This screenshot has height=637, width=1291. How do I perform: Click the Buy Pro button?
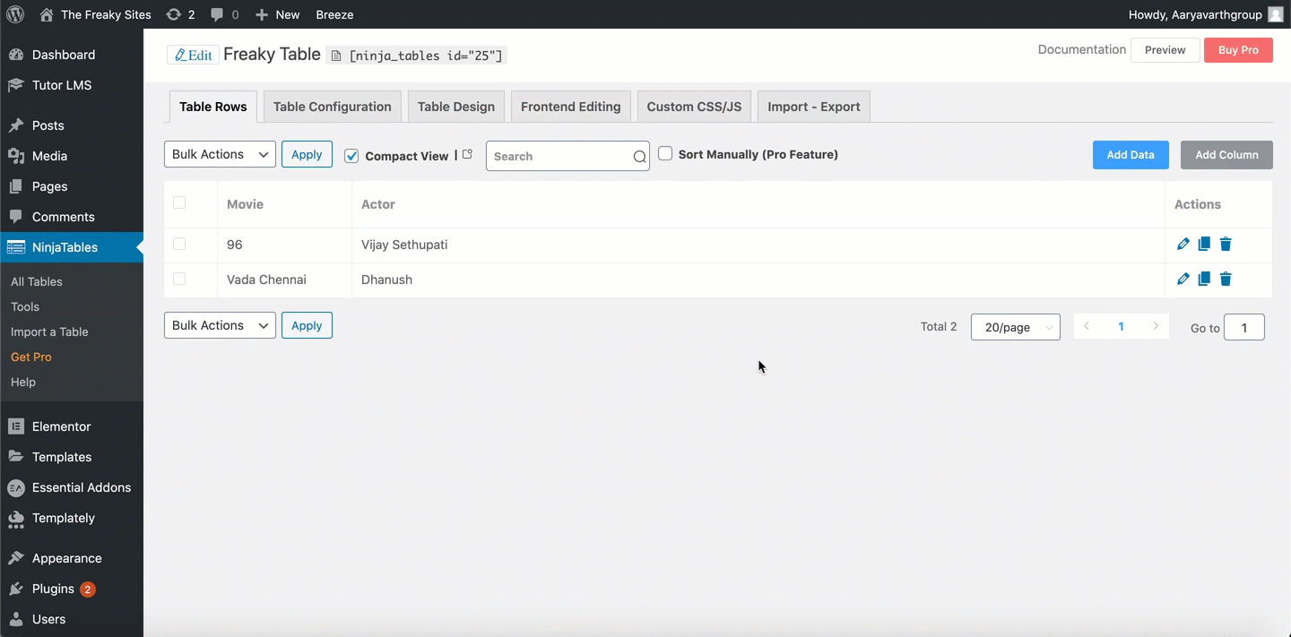pos(1238,50)
